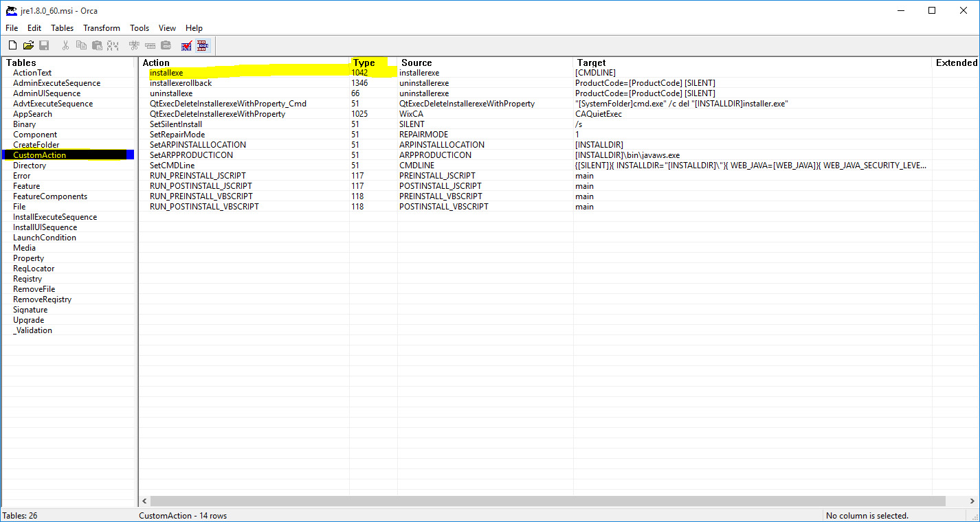This screenshot has height=522, width=980.
Task: Click the horizontal scrollbar left arrow
Action: click(x=144, y=501)
